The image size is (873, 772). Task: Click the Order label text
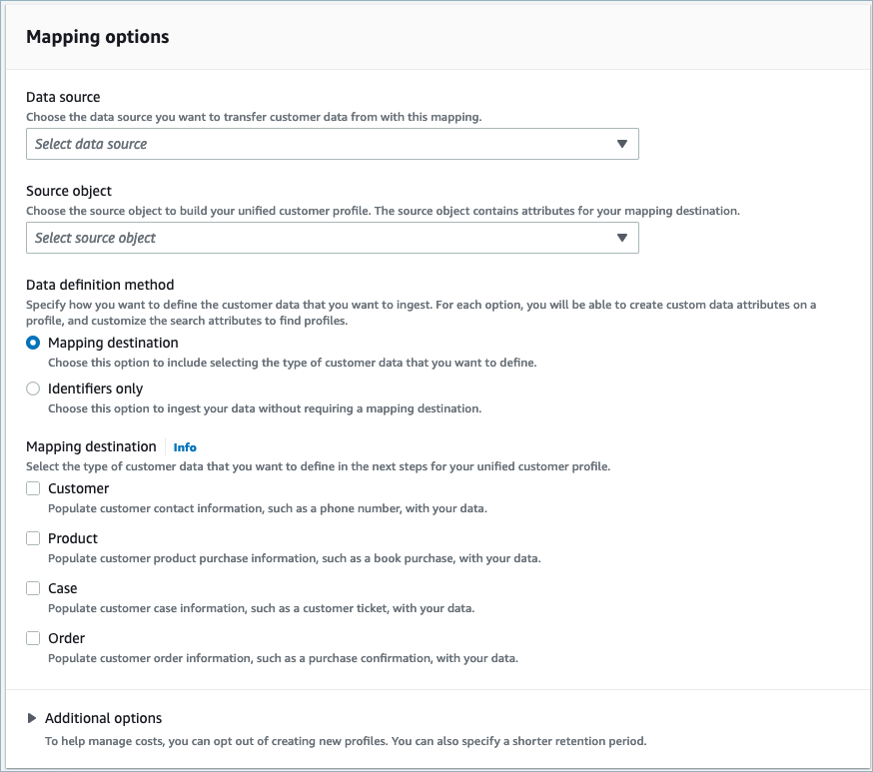tap(66, 638)
